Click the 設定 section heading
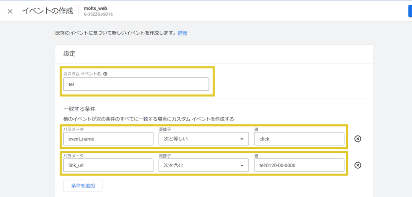Screen dimensions: 412x197 click(69, 54)
